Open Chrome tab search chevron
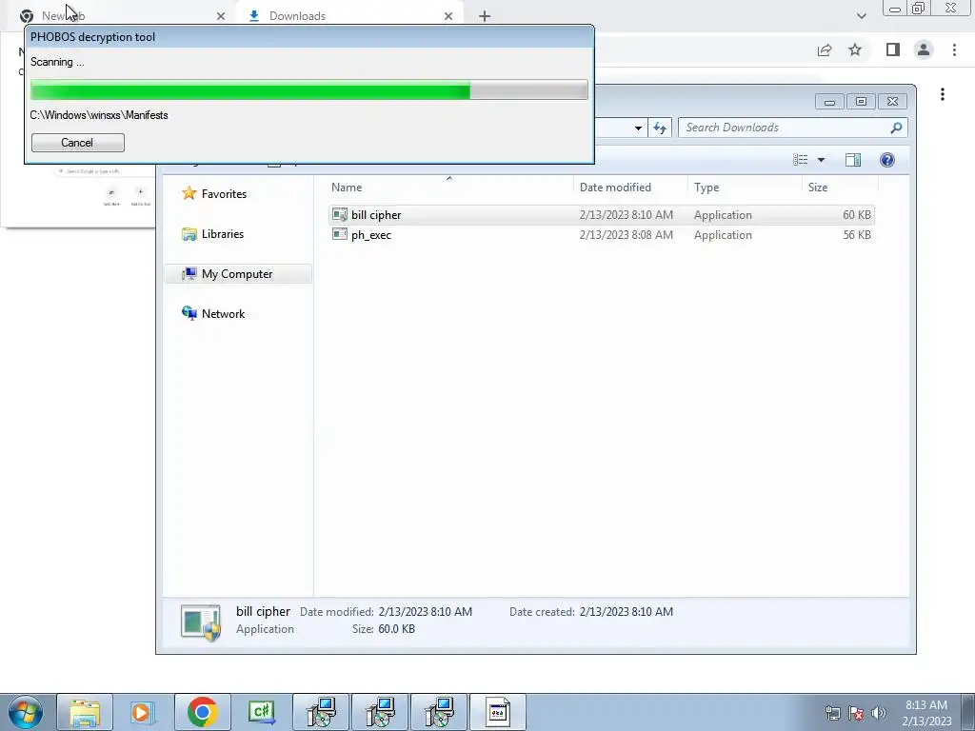This screenshot has width=975, height=731. tap(861, 16)
